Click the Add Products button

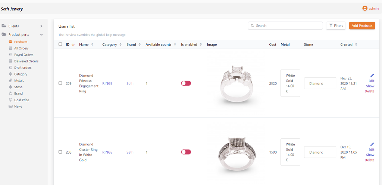pos(362,26)
